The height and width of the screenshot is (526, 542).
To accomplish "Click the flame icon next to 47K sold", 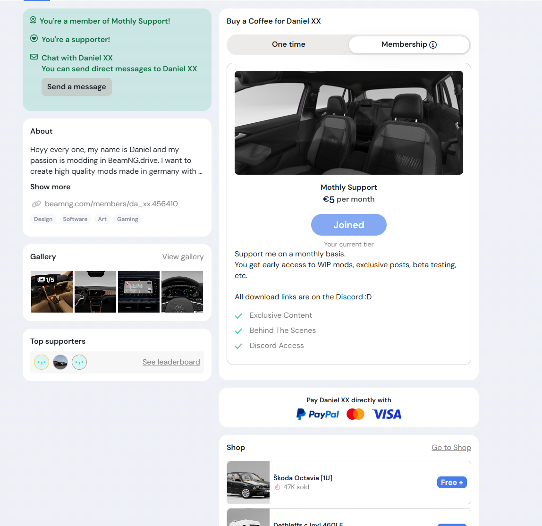I will tap(277, 487).
